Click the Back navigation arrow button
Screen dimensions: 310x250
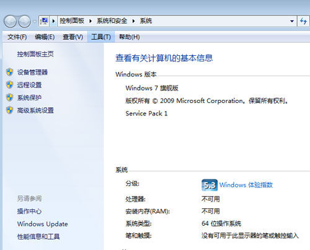[x=10, y=21]
